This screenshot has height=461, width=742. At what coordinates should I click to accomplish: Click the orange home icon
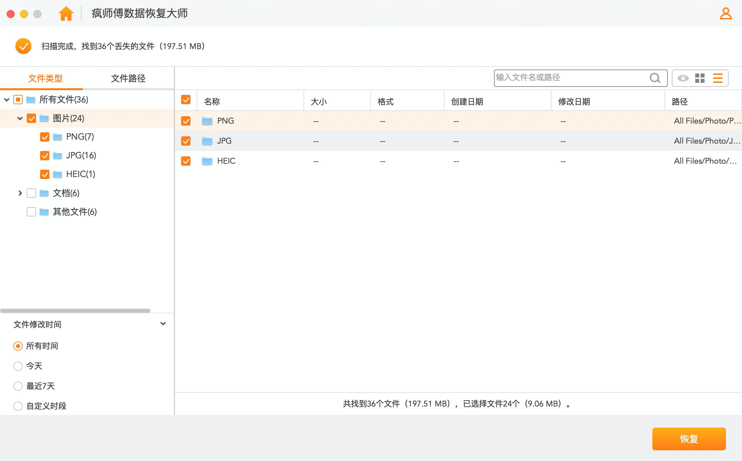66,14
